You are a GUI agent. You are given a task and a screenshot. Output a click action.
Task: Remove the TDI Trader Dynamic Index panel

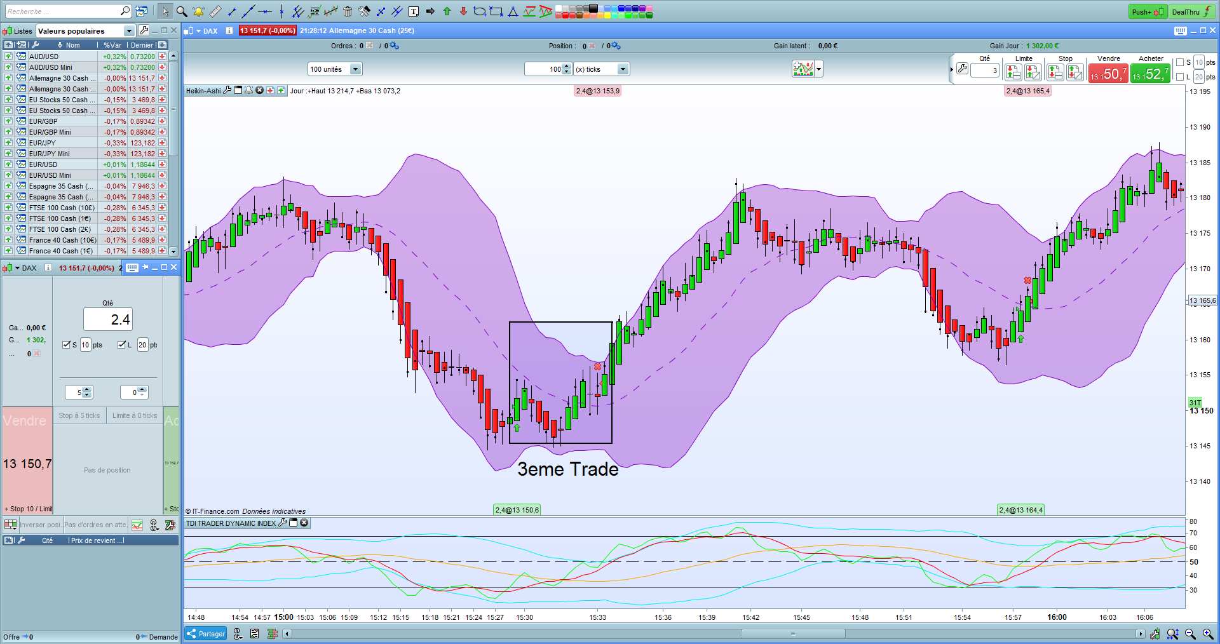304,523
